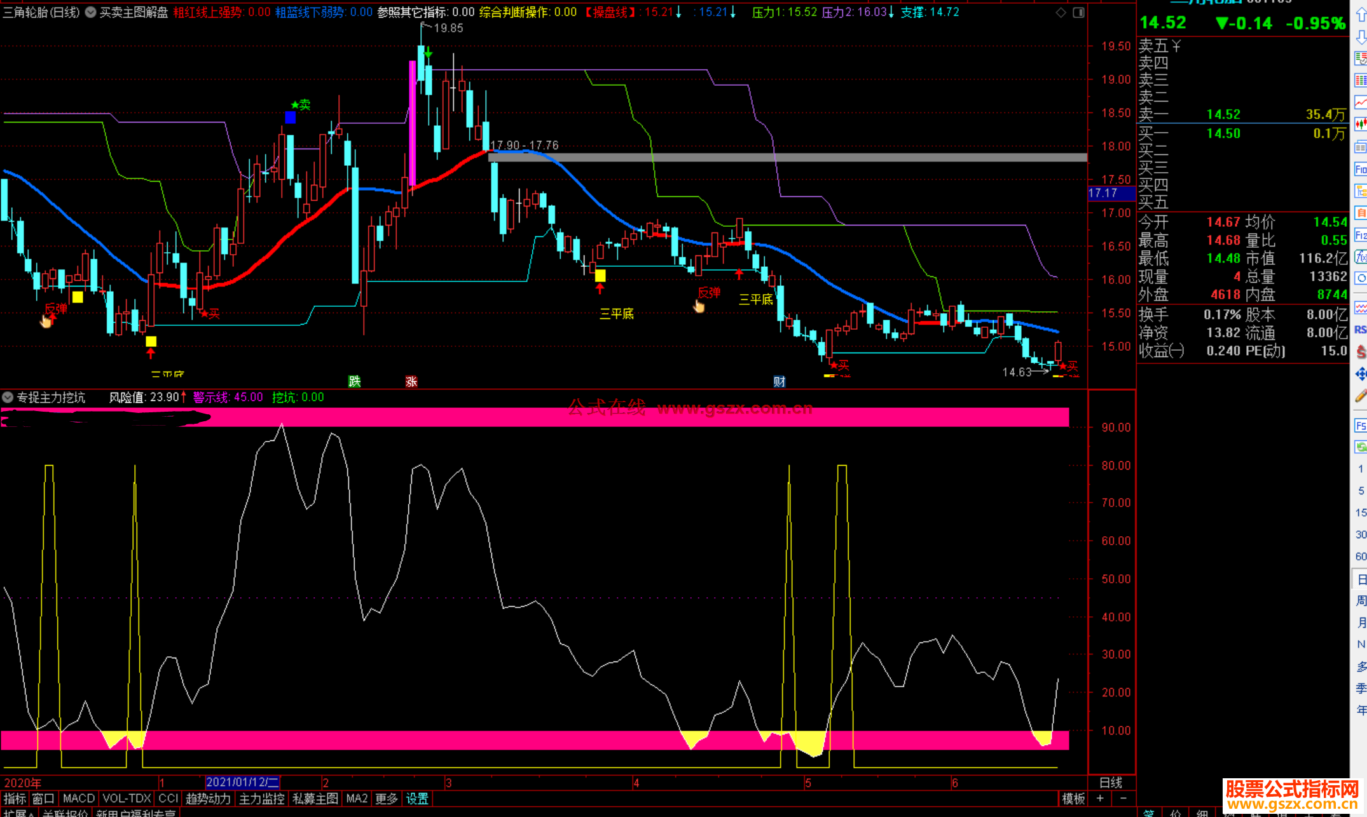Click the F5 icon in right toolbar
This screenshot has width=1367, height=817.
[1361, 426]
